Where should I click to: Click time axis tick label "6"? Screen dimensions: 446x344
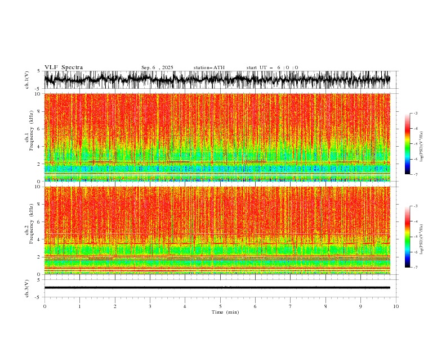255,306
